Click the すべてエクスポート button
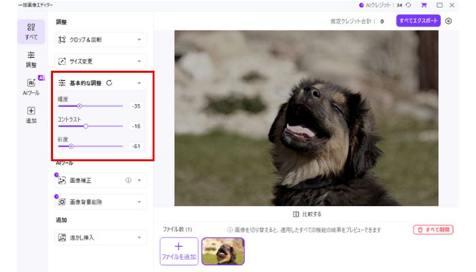The image size is (476, 272). pyautogui.click(x=419, y=21)
